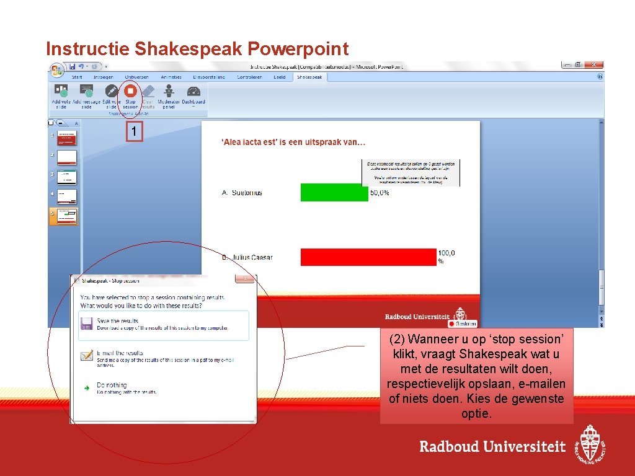Minimize the PowerPoint window

(567, 64)
